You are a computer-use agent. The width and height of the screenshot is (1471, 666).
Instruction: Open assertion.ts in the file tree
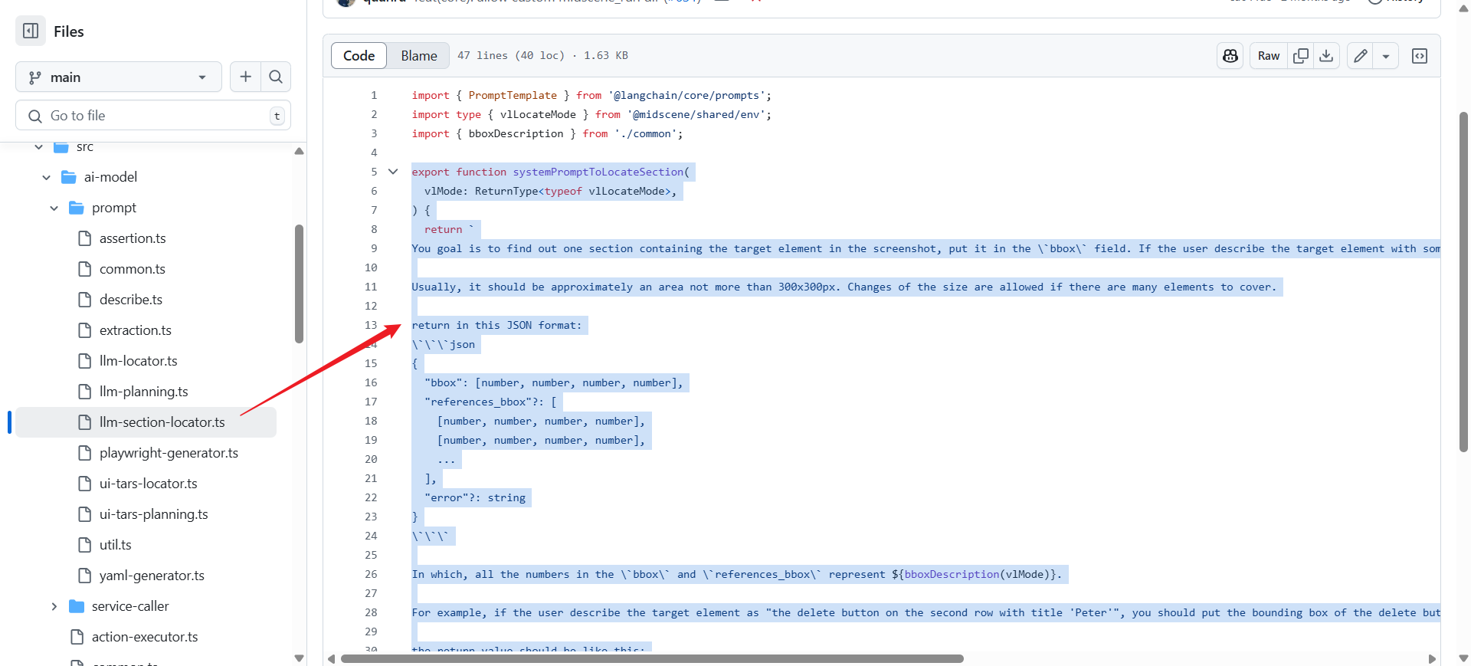click(133, 238)
